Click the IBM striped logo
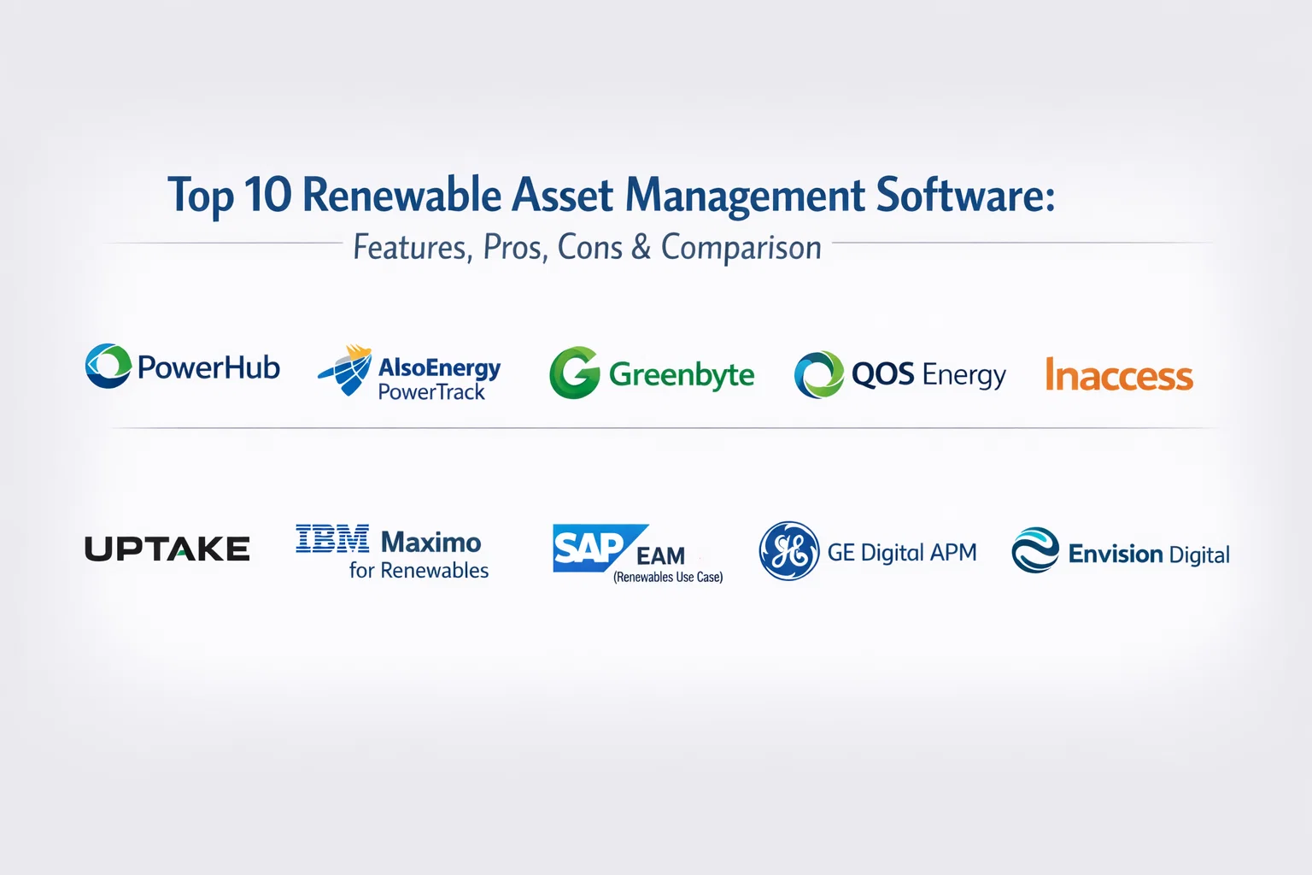 332,539
